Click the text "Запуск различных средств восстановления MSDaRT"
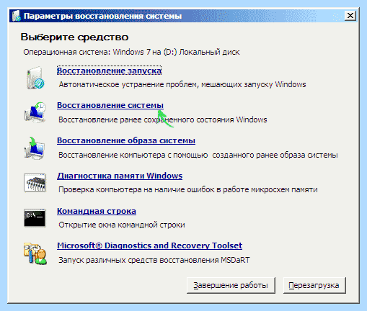Viewport: 367px width, 311px height. pos(154,260)
